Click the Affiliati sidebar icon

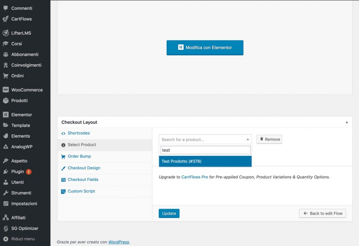click(x=6, y=217)
